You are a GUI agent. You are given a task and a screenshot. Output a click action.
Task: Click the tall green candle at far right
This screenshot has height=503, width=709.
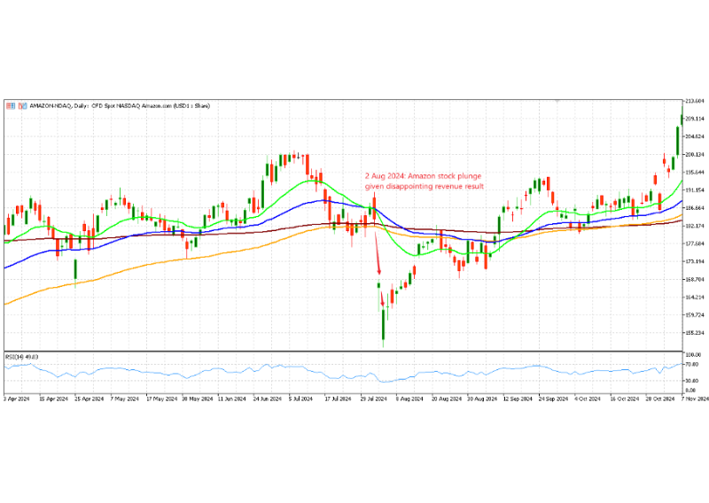677,140
